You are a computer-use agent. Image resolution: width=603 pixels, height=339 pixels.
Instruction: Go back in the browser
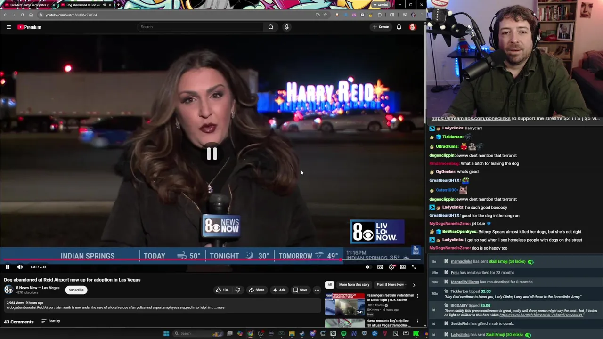click(5, 15)
